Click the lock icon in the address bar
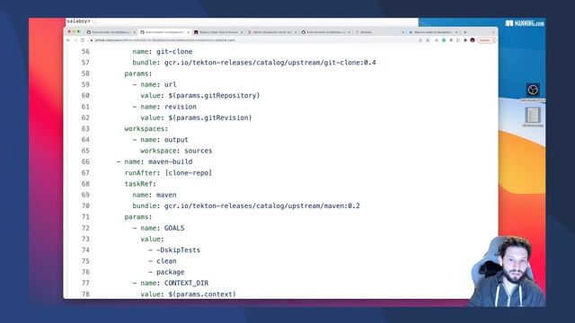Screen dimensions: 575x323 click(x=92, y=40)
